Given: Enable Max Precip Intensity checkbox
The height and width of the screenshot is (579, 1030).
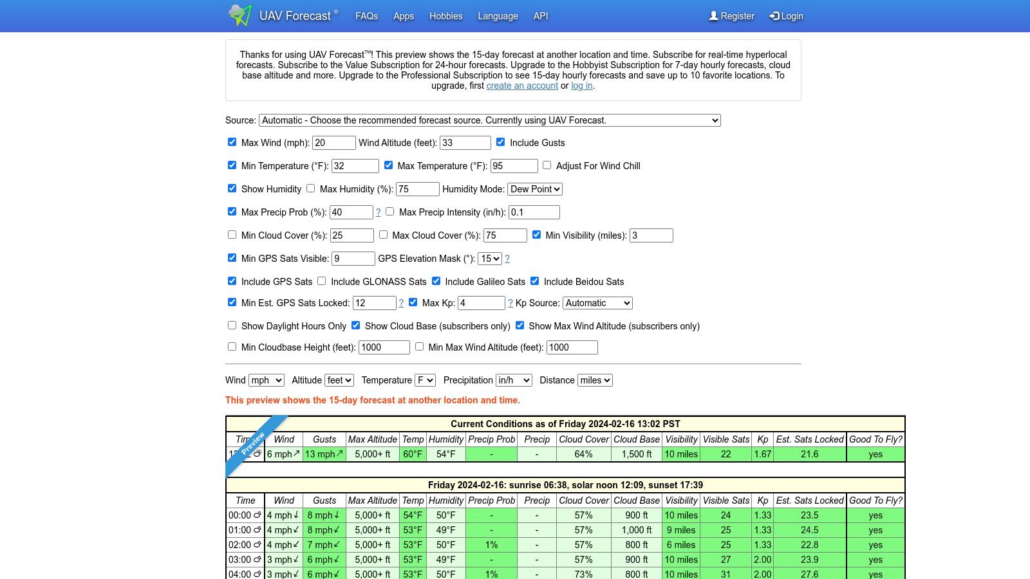Looking at the screenshot, I should [389, 212].
